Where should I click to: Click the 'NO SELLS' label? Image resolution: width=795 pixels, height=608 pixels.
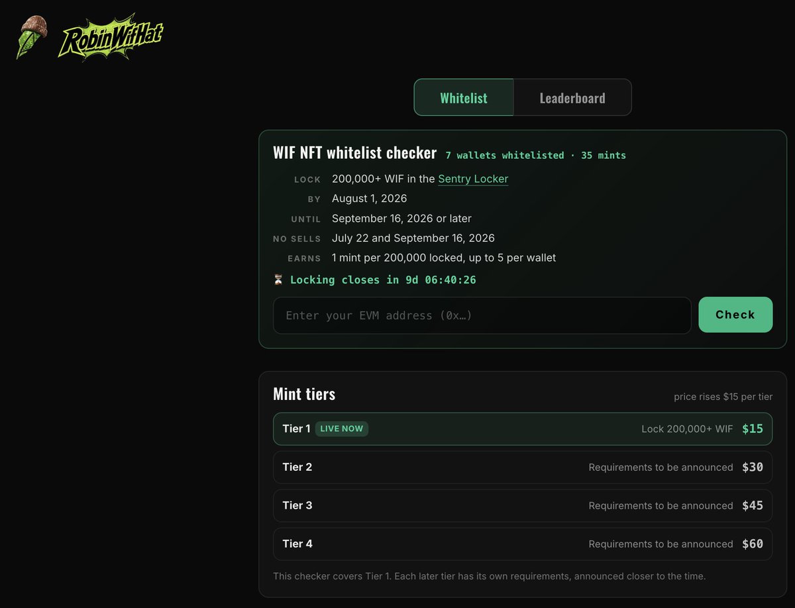click(x=297, y=238)
